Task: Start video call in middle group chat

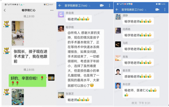Action: [x=102, y=6]
